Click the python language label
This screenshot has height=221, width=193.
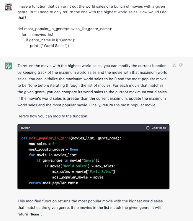pyautogui.click(x=26, y=128)
